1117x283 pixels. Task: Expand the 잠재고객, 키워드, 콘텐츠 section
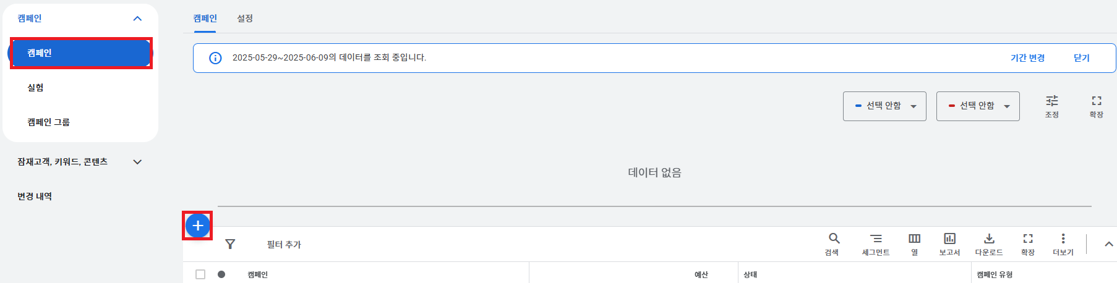[80, 162]
